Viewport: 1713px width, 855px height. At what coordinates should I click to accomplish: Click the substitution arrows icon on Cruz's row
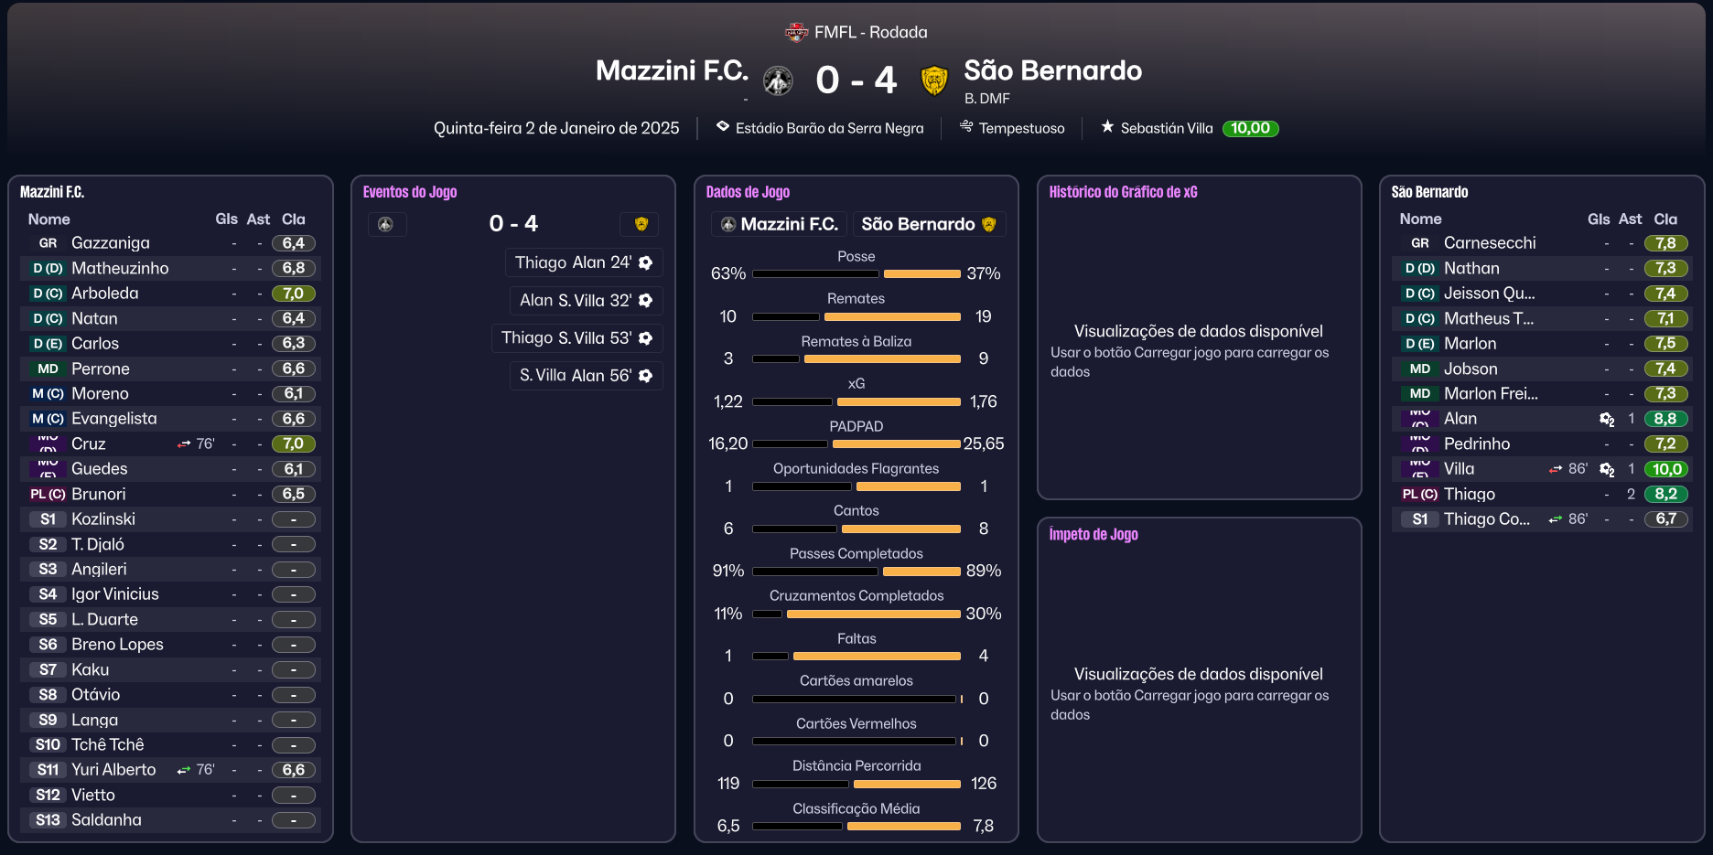pyautogui.click(x=184, y=444)
